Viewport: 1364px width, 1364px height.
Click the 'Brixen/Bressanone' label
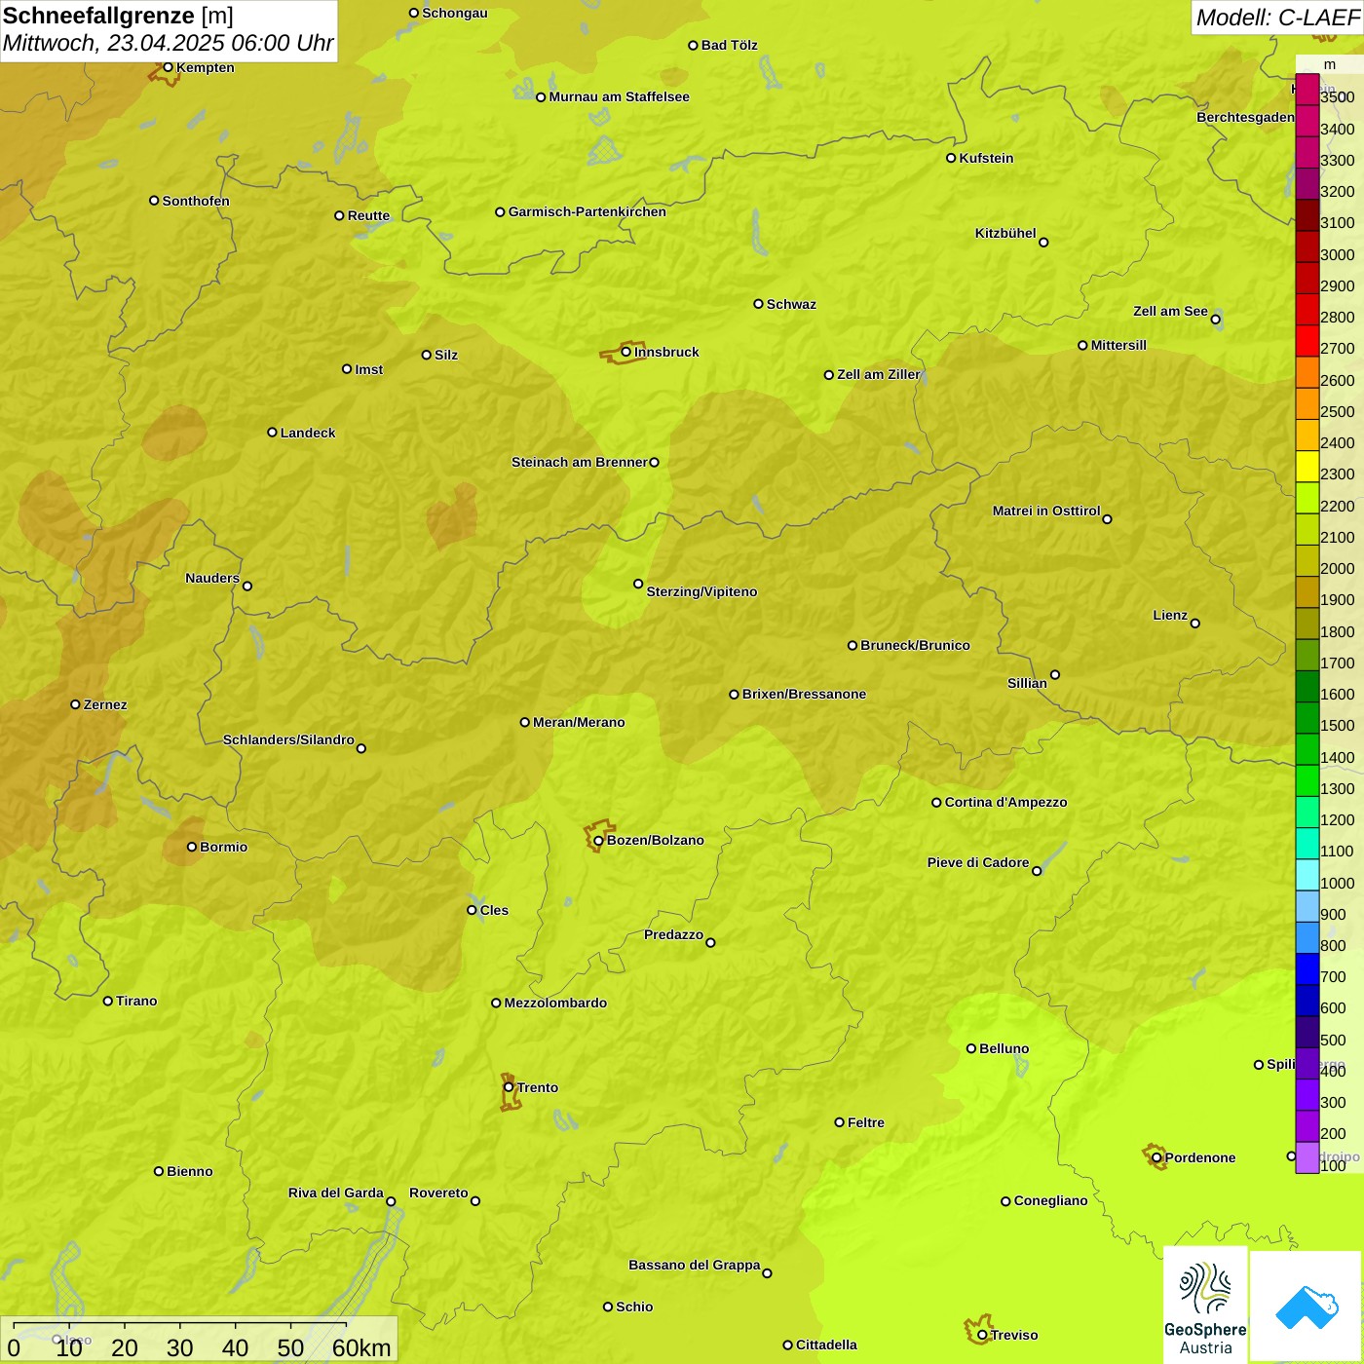click(x=804, y=694)
